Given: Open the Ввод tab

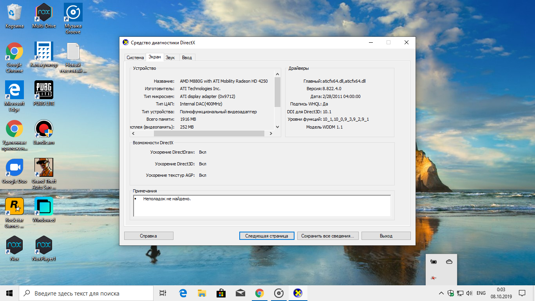Looking at the screenshot, I should coord(187,58).
